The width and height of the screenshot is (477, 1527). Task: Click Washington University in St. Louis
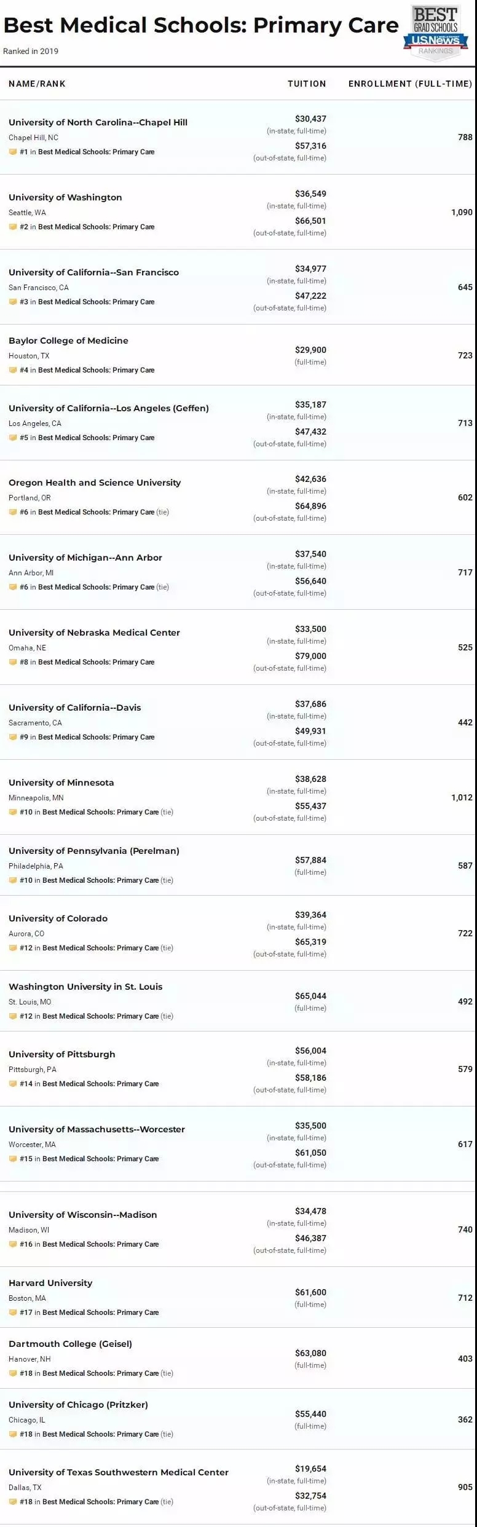(x=85, y=987)
